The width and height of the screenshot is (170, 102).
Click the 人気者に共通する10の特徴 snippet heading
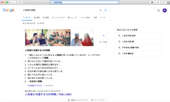click(x=37, y=50)
